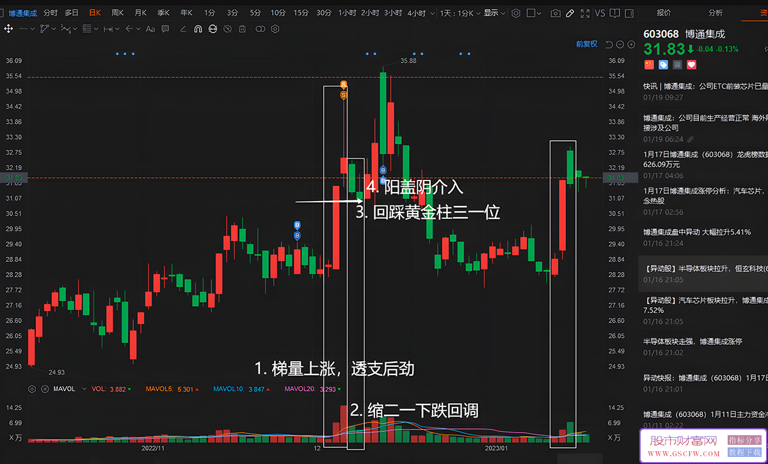The width and height of the screenshot is (768, 464).
Task: Click the orange S marker above candles
Action: point(344,84)
